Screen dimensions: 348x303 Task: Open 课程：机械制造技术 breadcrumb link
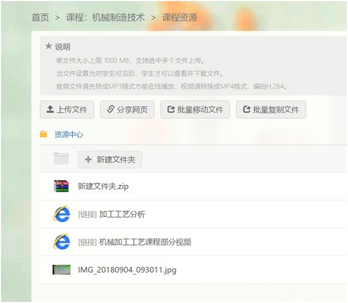point(106,17)
